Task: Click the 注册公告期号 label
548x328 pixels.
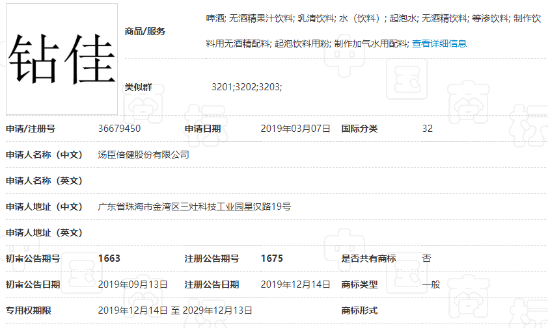Action: click(x=212, y=259)
